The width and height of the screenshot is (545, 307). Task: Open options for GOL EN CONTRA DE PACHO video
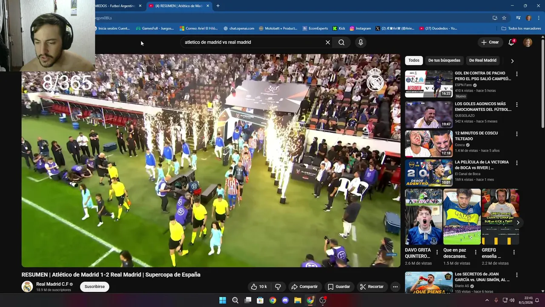point(517,74)
